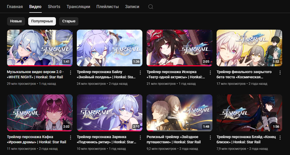Open the Блэйд trailer thumbnail
This screenshot has height=155, width=290.
[x=249, y=113]
